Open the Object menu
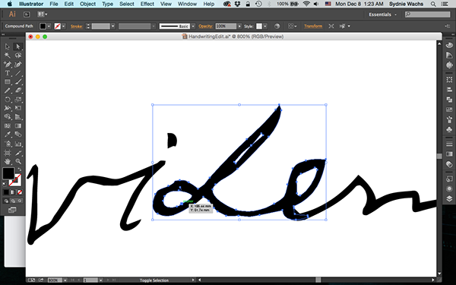 click(x=87, y=4)
